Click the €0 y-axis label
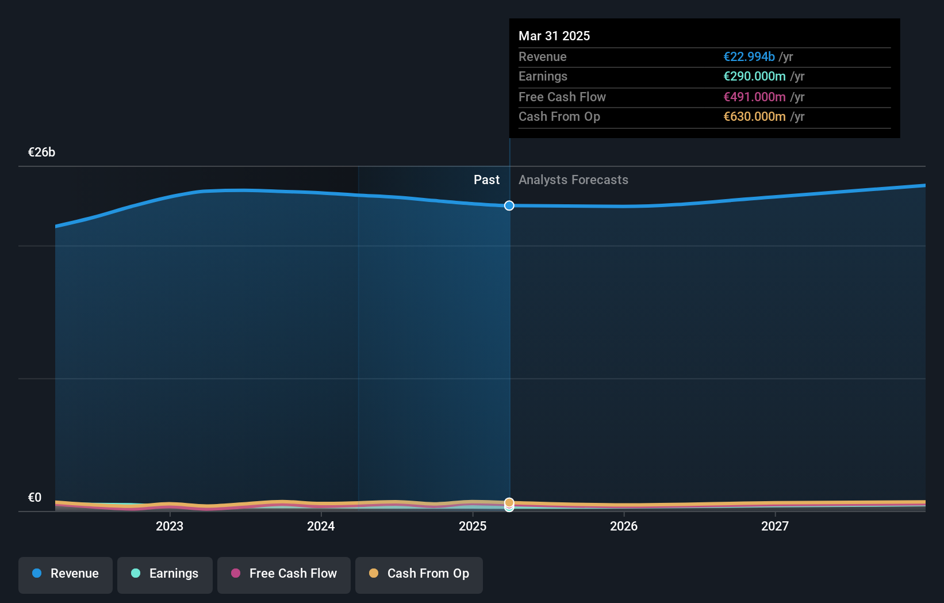944x603 pixels. coord(34,497)
